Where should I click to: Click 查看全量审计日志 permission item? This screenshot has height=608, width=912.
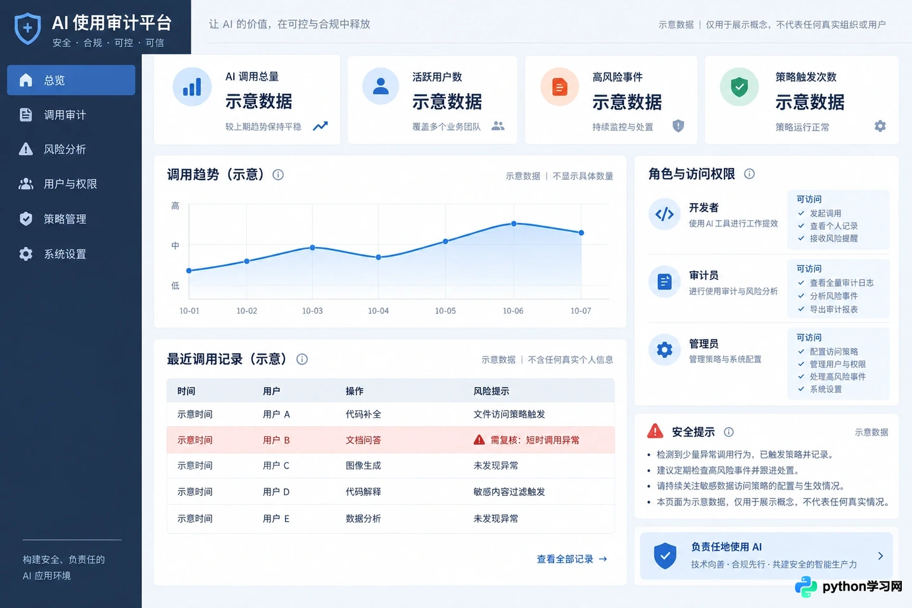pyautogui.click(x=842, y=283)
